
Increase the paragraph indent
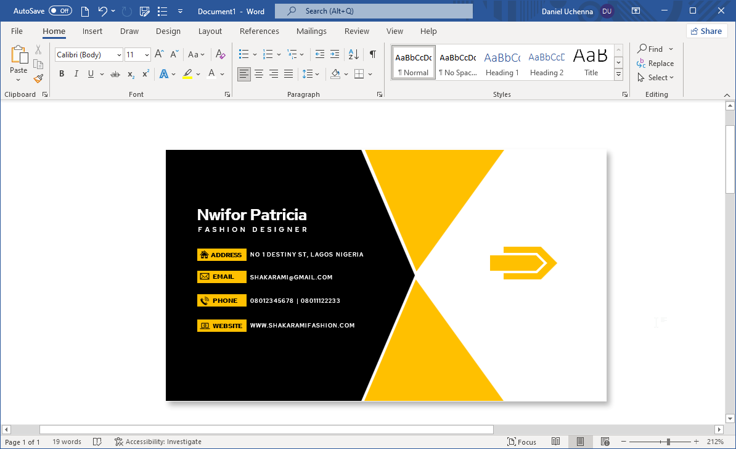click(x=335, y=54)
